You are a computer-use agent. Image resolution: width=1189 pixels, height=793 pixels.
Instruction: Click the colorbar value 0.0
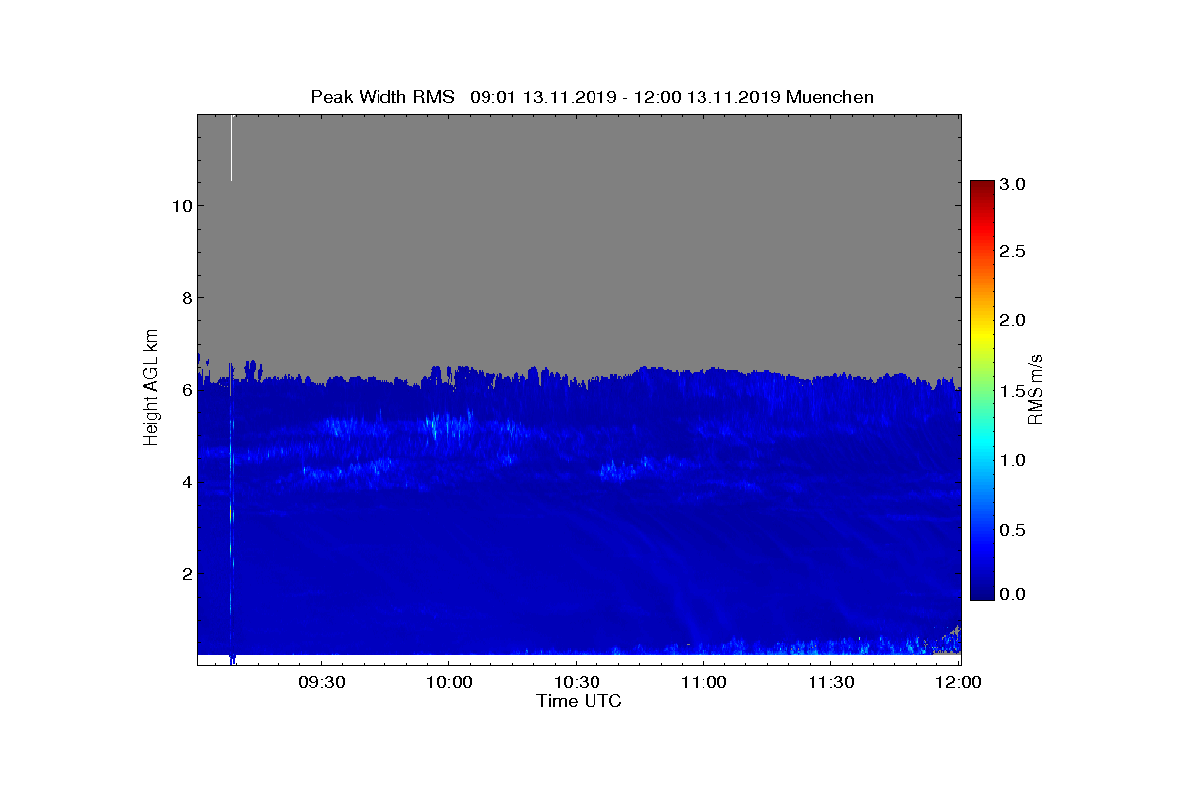pyautogui.click(x=1013, y=594)
